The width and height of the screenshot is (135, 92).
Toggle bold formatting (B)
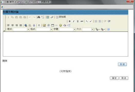[70, 21]
